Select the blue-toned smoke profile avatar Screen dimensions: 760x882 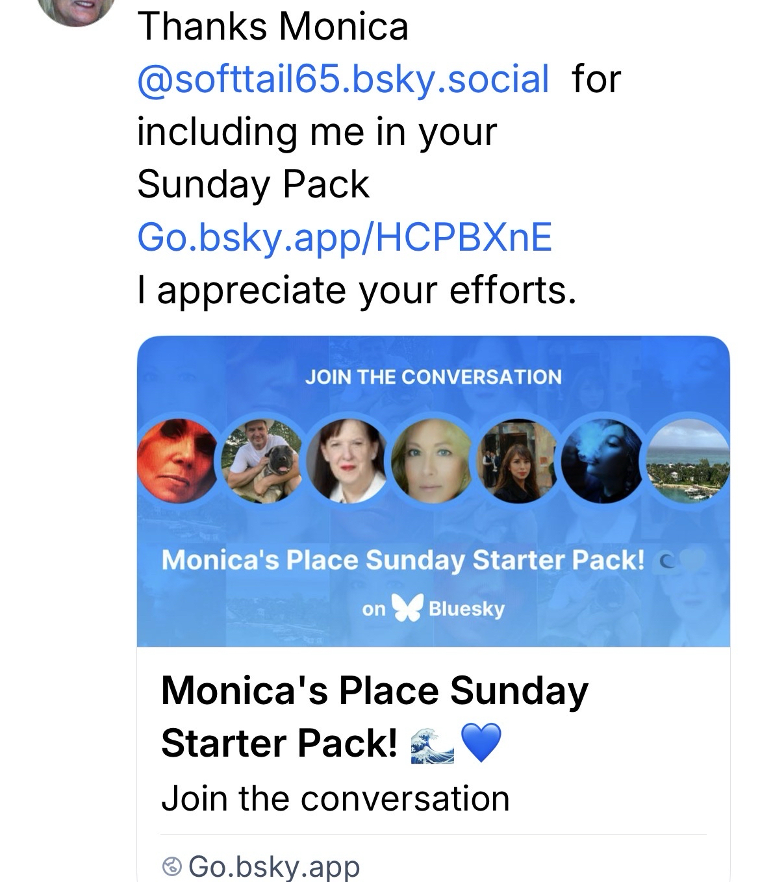click(602, 460)
